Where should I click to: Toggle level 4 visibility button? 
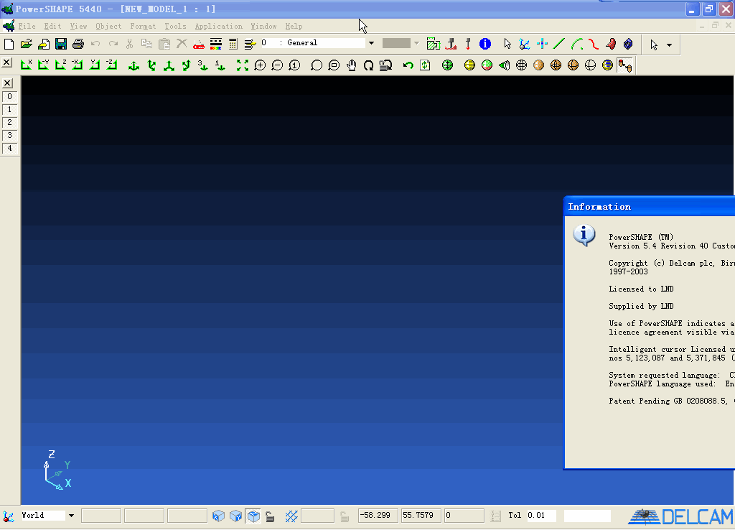point(9,148)
